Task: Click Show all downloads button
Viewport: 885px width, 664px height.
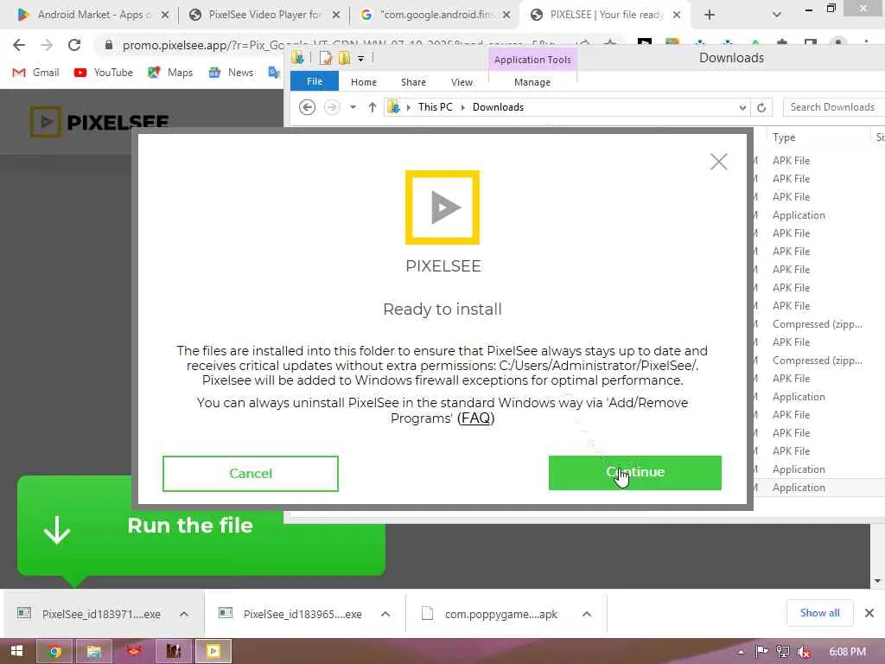Action: (x=819, y=613)
